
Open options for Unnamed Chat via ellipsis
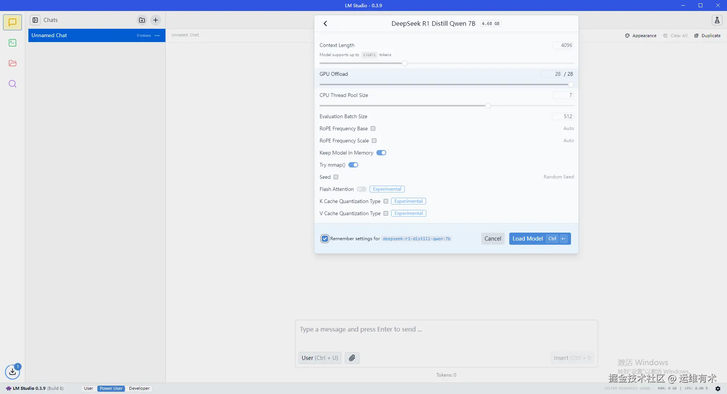(x=157, y=35)
